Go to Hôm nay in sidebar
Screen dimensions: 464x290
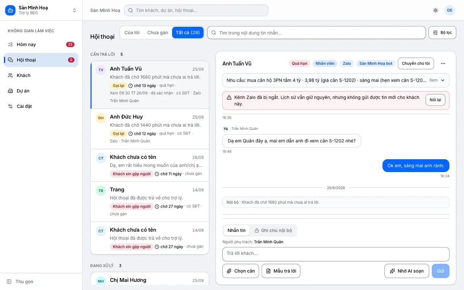[x=41, y=44]
